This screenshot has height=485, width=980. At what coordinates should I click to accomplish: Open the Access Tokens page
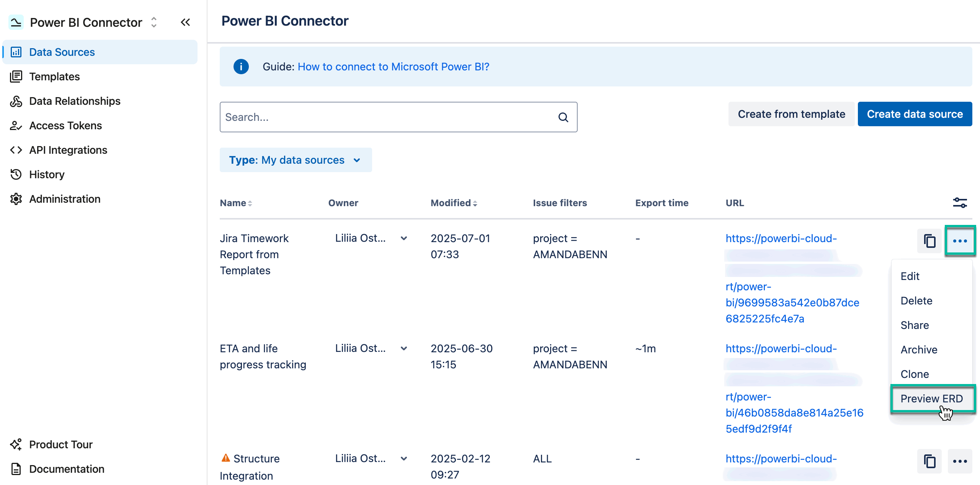click(x=65, y=125)
